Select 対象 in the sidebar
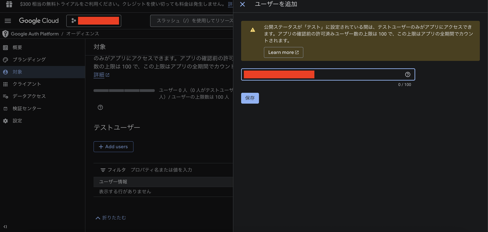488x232 pixels. pos(42,72)
